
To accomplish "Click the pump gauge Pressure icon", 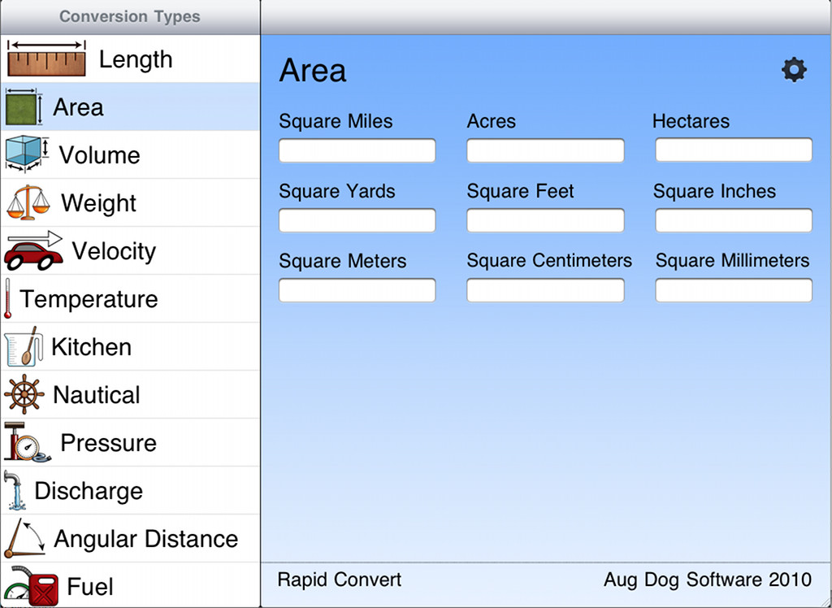I will click(26, 443).
